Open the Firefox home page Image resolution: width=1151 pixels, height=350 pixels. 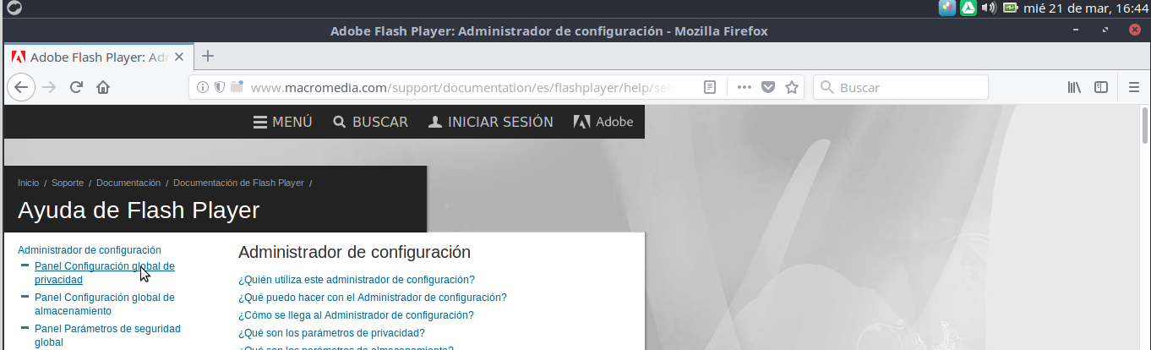coord(103,87)
